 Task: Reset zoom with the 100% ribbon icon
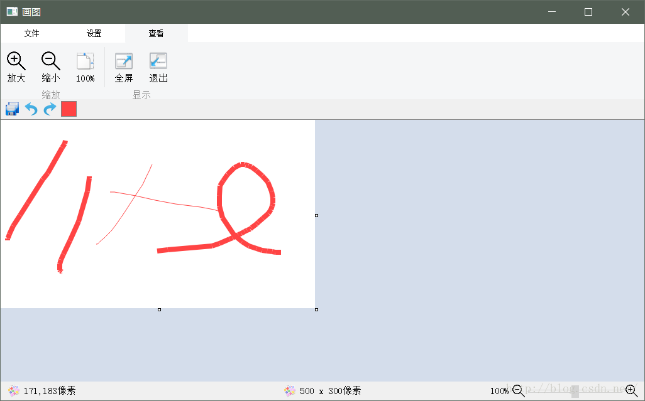pyautogui.click(x=85, y=61)
